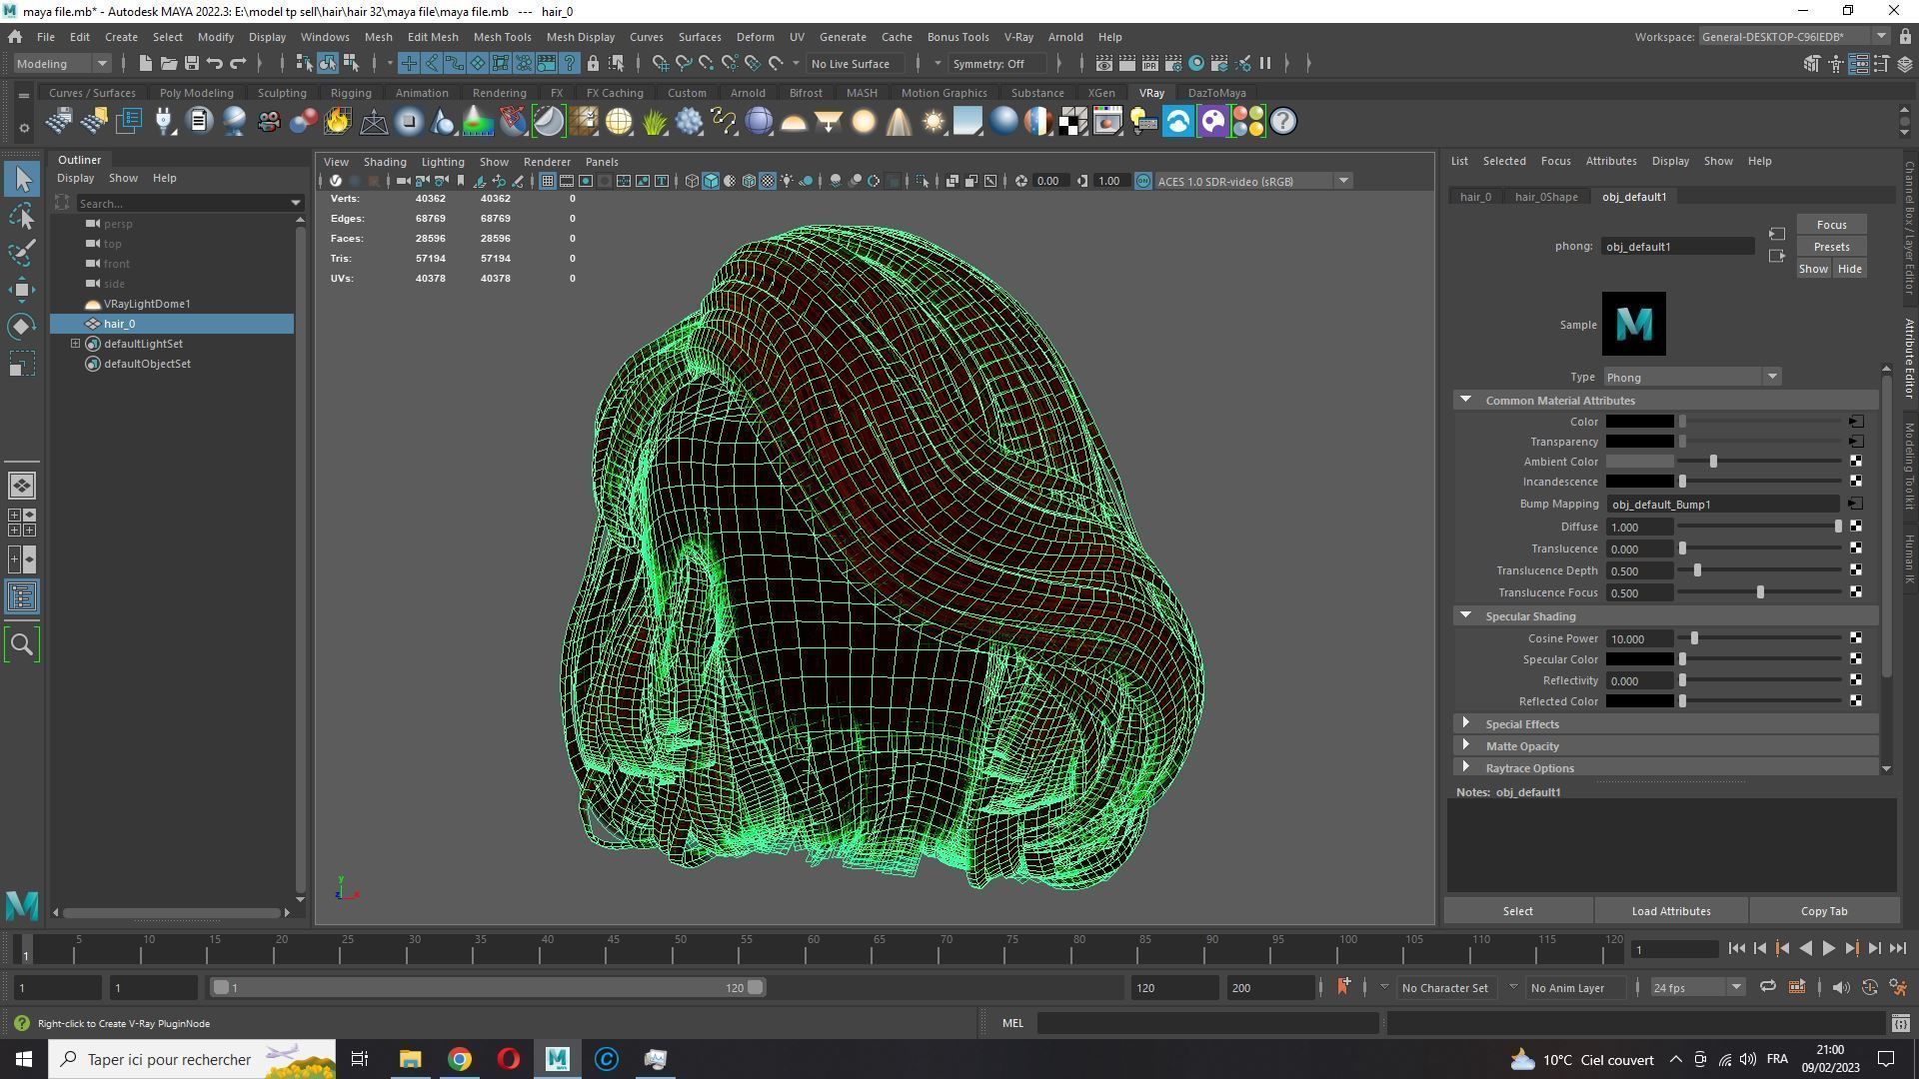
Task: Toggle timeline loop playback mode
Action: (1767, 987)
